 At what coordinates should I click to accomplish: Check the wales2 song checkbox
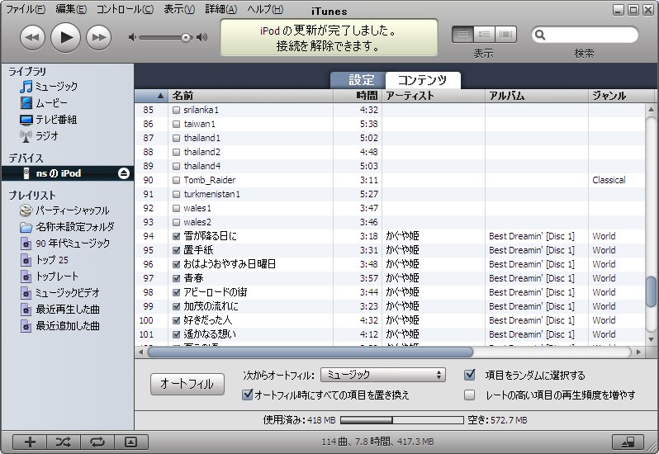(177, 222)
